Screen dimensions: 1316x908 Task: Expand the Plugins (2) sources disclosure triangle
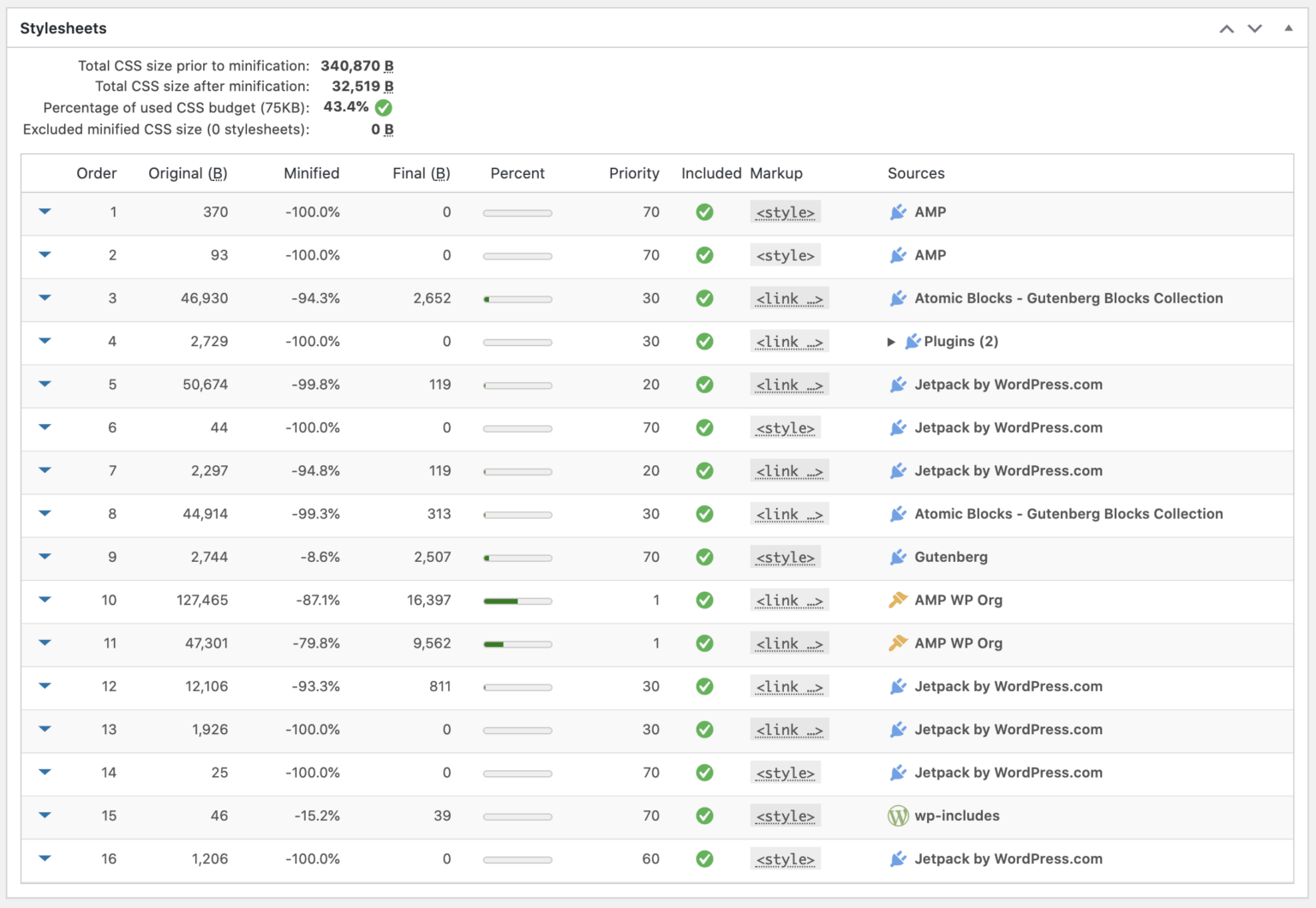(891, 342)
